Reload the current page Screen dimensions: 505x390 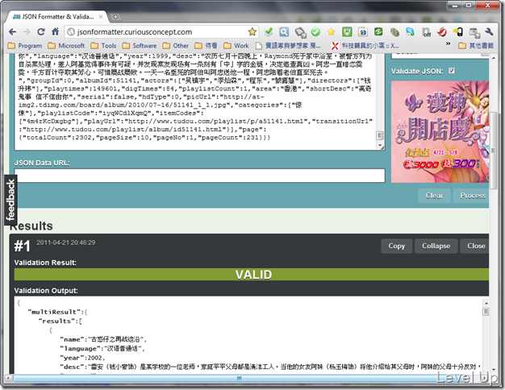pyautogui.click(x=41, y=32)
